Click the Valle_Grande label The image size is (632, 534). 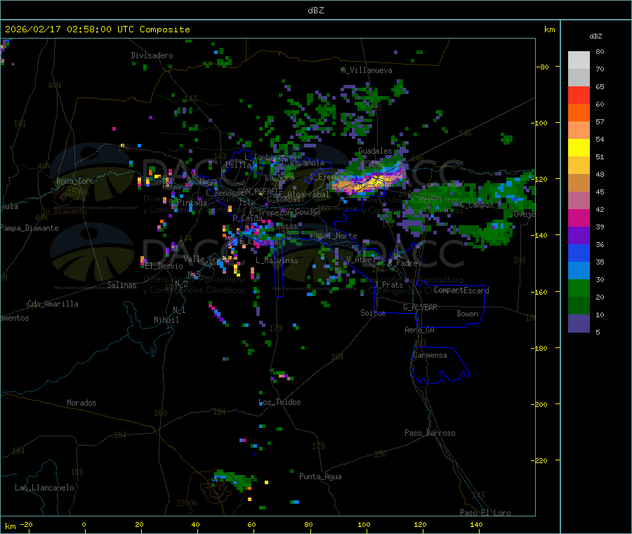(x=209, y=258)
